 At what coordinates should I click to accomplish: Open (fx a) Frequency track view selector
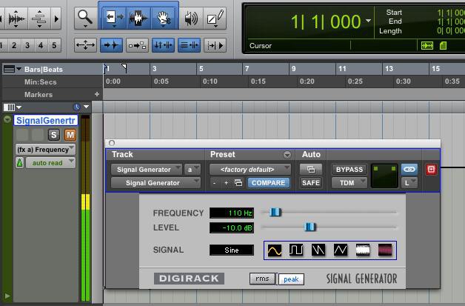45,150
